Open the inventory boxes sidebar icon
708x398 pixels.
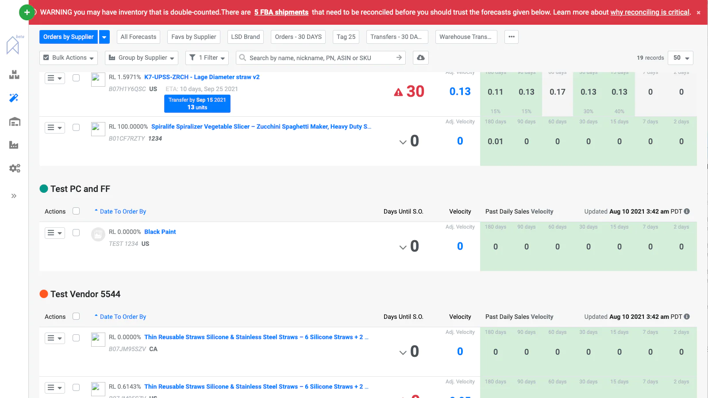[14, 75]
